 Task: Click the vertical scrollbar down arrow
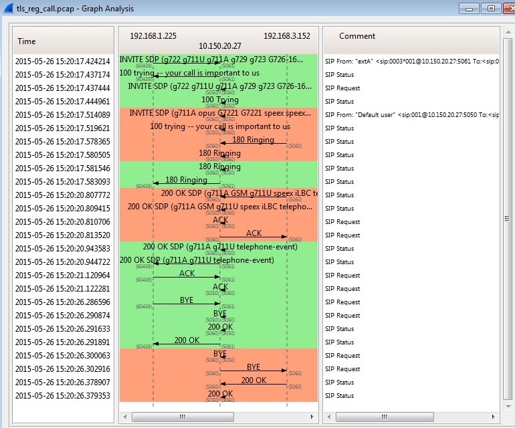point(508,407)
